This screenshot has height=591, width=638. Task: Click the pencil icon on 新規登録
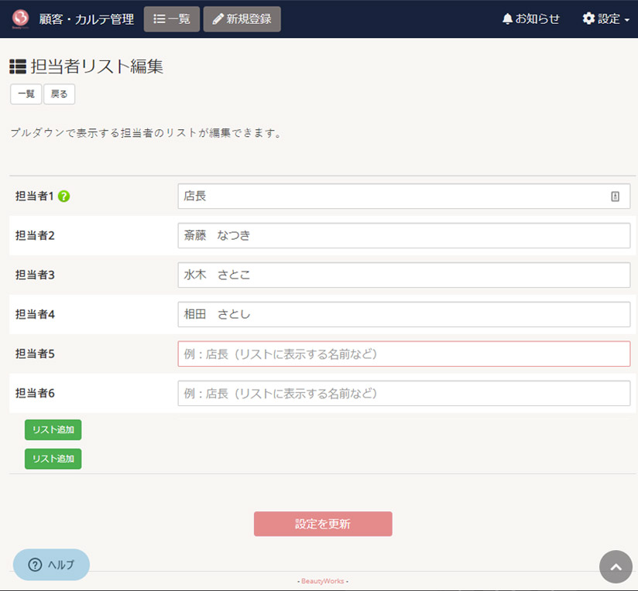(x=218, y=19)
